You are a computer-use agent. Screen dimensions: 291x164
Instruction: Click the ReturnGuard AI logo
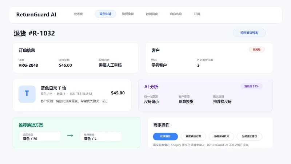click(x=36, y=15)
